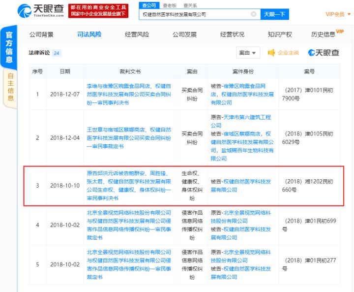Viewport: 354px width, 292px height.
Task: Click the 案件身份 column header
Action: [243, 71]
